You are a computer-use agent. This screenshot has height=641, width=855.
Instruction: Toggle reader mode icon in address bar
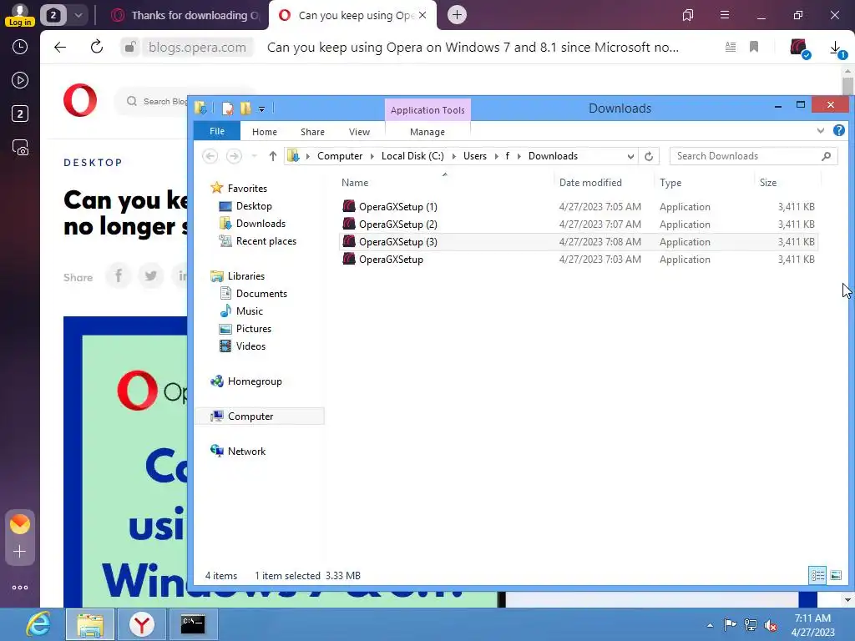click(x=731, y=48)
